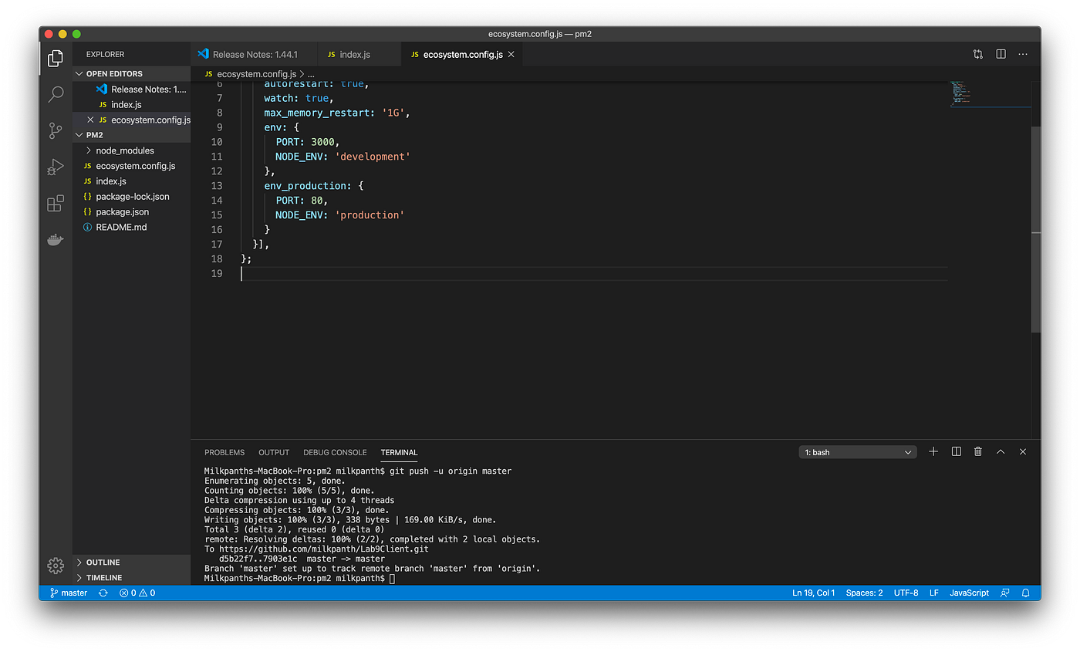Kill the terminal with trash icon

tap(978, 452)
